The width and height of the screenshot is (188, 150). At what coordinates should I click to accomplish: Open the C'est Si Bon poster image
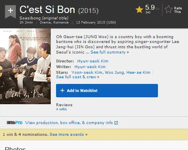pos(25,66)
